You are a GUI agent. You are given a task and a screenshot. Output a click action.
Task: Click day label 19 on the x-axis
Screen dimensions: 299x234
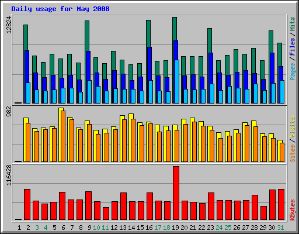[x=175, y=228]
